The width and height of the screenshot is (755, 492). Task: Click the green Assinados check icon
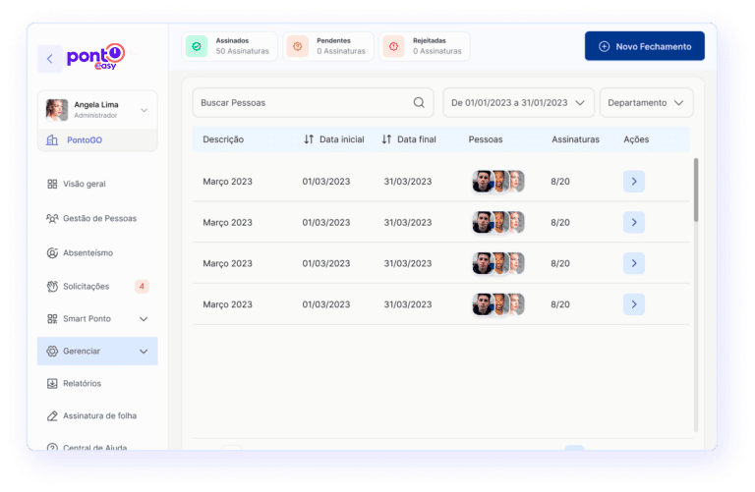pos(197,46)
